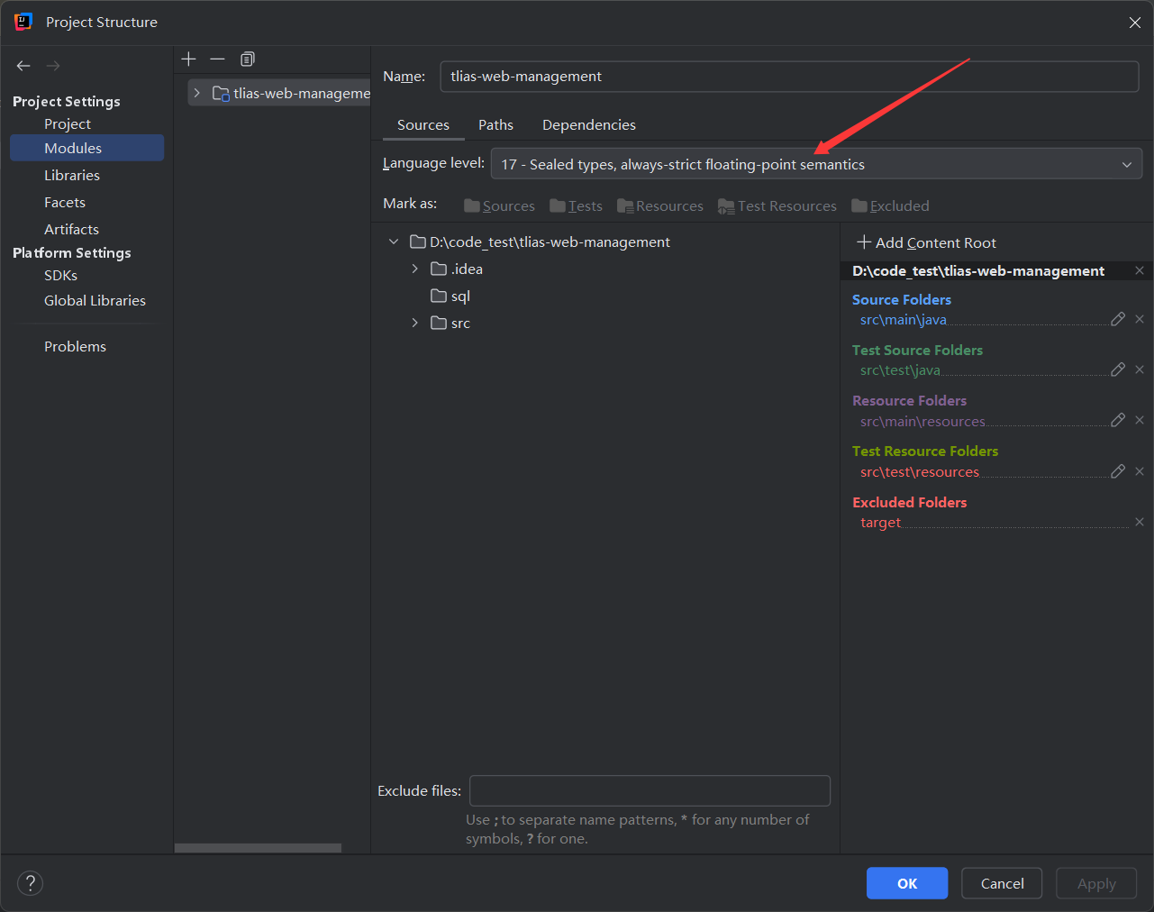
Task: Click the module Name input field
Action: pyautogui.click(x=789, y=76)
